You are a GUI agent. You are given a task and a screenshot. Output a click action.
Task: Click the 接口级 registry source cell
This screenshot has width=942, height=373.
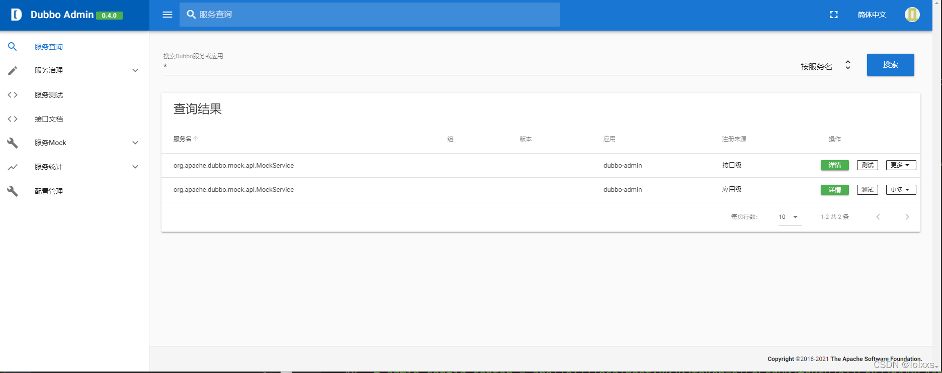tap(732, 165)
